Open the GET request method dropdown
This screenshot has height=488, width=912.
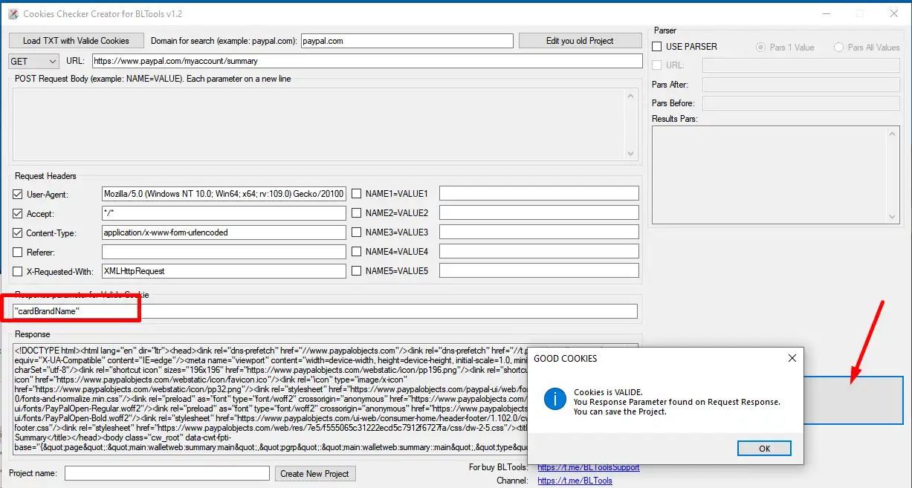[x=34, y=61]
